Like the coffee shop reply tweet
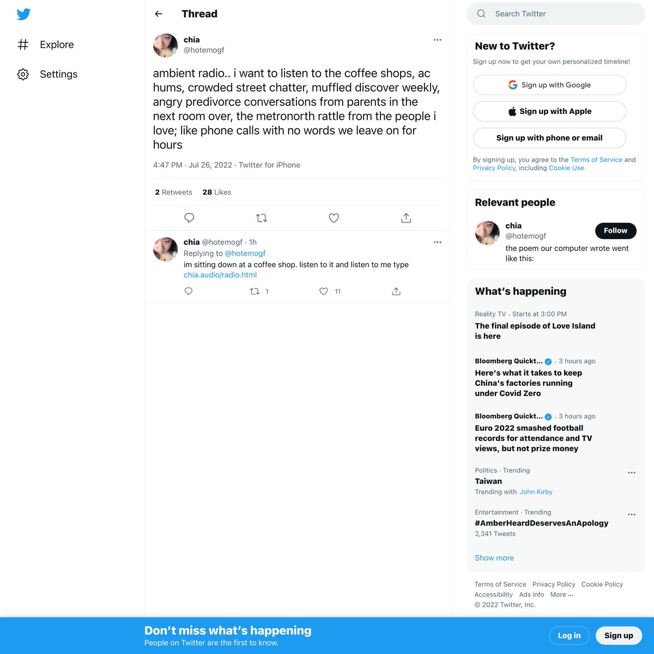 [324, 292]
